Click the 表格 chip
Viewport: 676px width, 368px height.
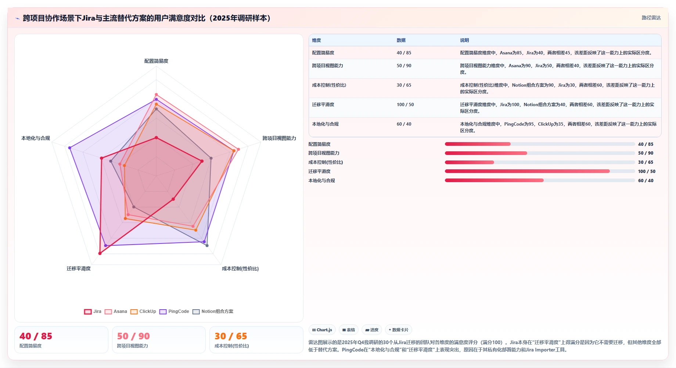[349, 330]
